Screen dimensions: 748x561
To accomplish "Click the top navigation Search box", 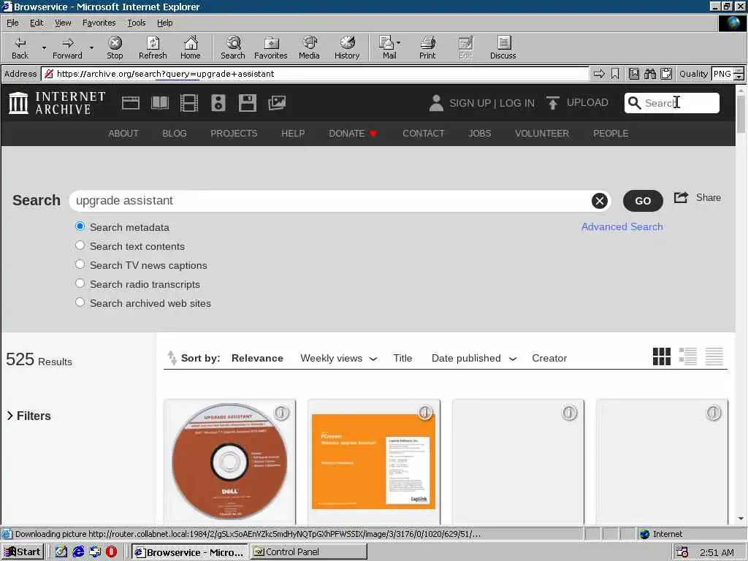I will 672,103.
